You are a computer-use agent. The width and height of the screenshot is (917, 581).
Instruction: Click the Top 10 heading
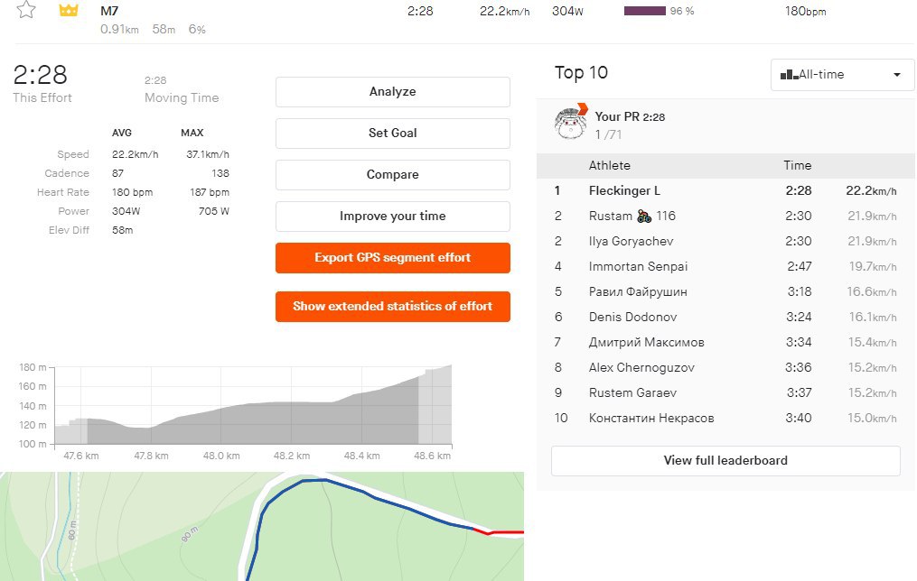pyautogui.click(x=581, y=72)
